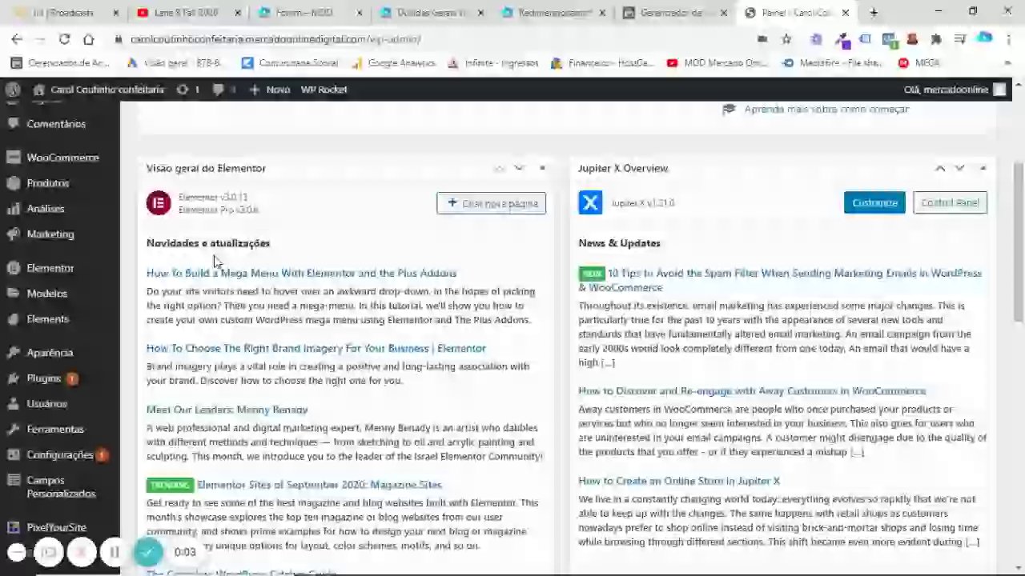The image size is (1025, 576).
Task: Open the Chrome extensions puzzle icon
Action: pos(936,39)
